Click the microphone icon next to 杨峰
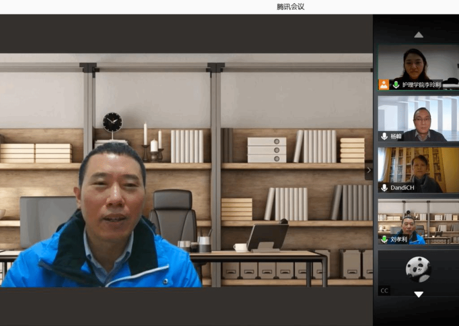 [x=384, y=136]
